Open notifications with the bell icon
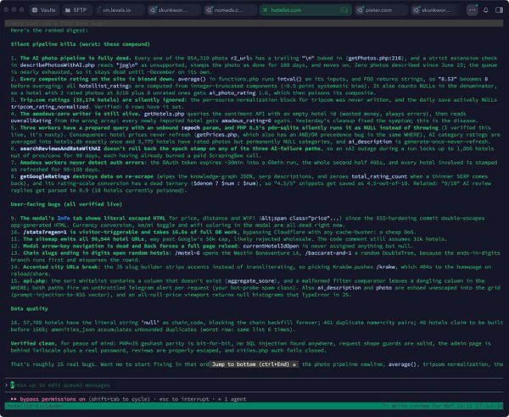This screenshot has height=417, width=509. (x=485, y=10)
